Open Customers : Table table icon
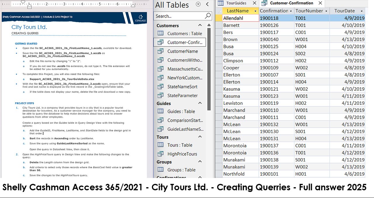The width and height of the screenshot is (374, 198). coord(160,33)
